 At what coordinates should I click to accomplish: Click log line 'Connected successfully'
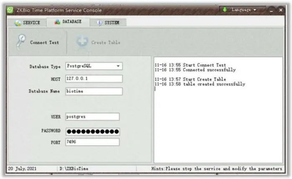pos(195,70)
